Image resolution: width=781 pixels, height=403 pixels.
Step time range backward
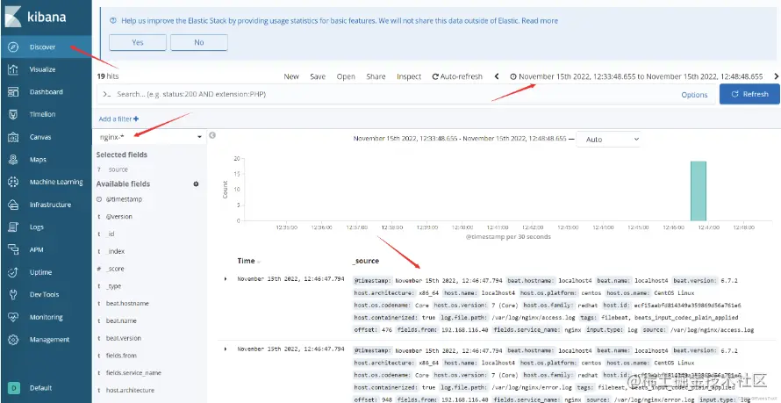(497, 76)
